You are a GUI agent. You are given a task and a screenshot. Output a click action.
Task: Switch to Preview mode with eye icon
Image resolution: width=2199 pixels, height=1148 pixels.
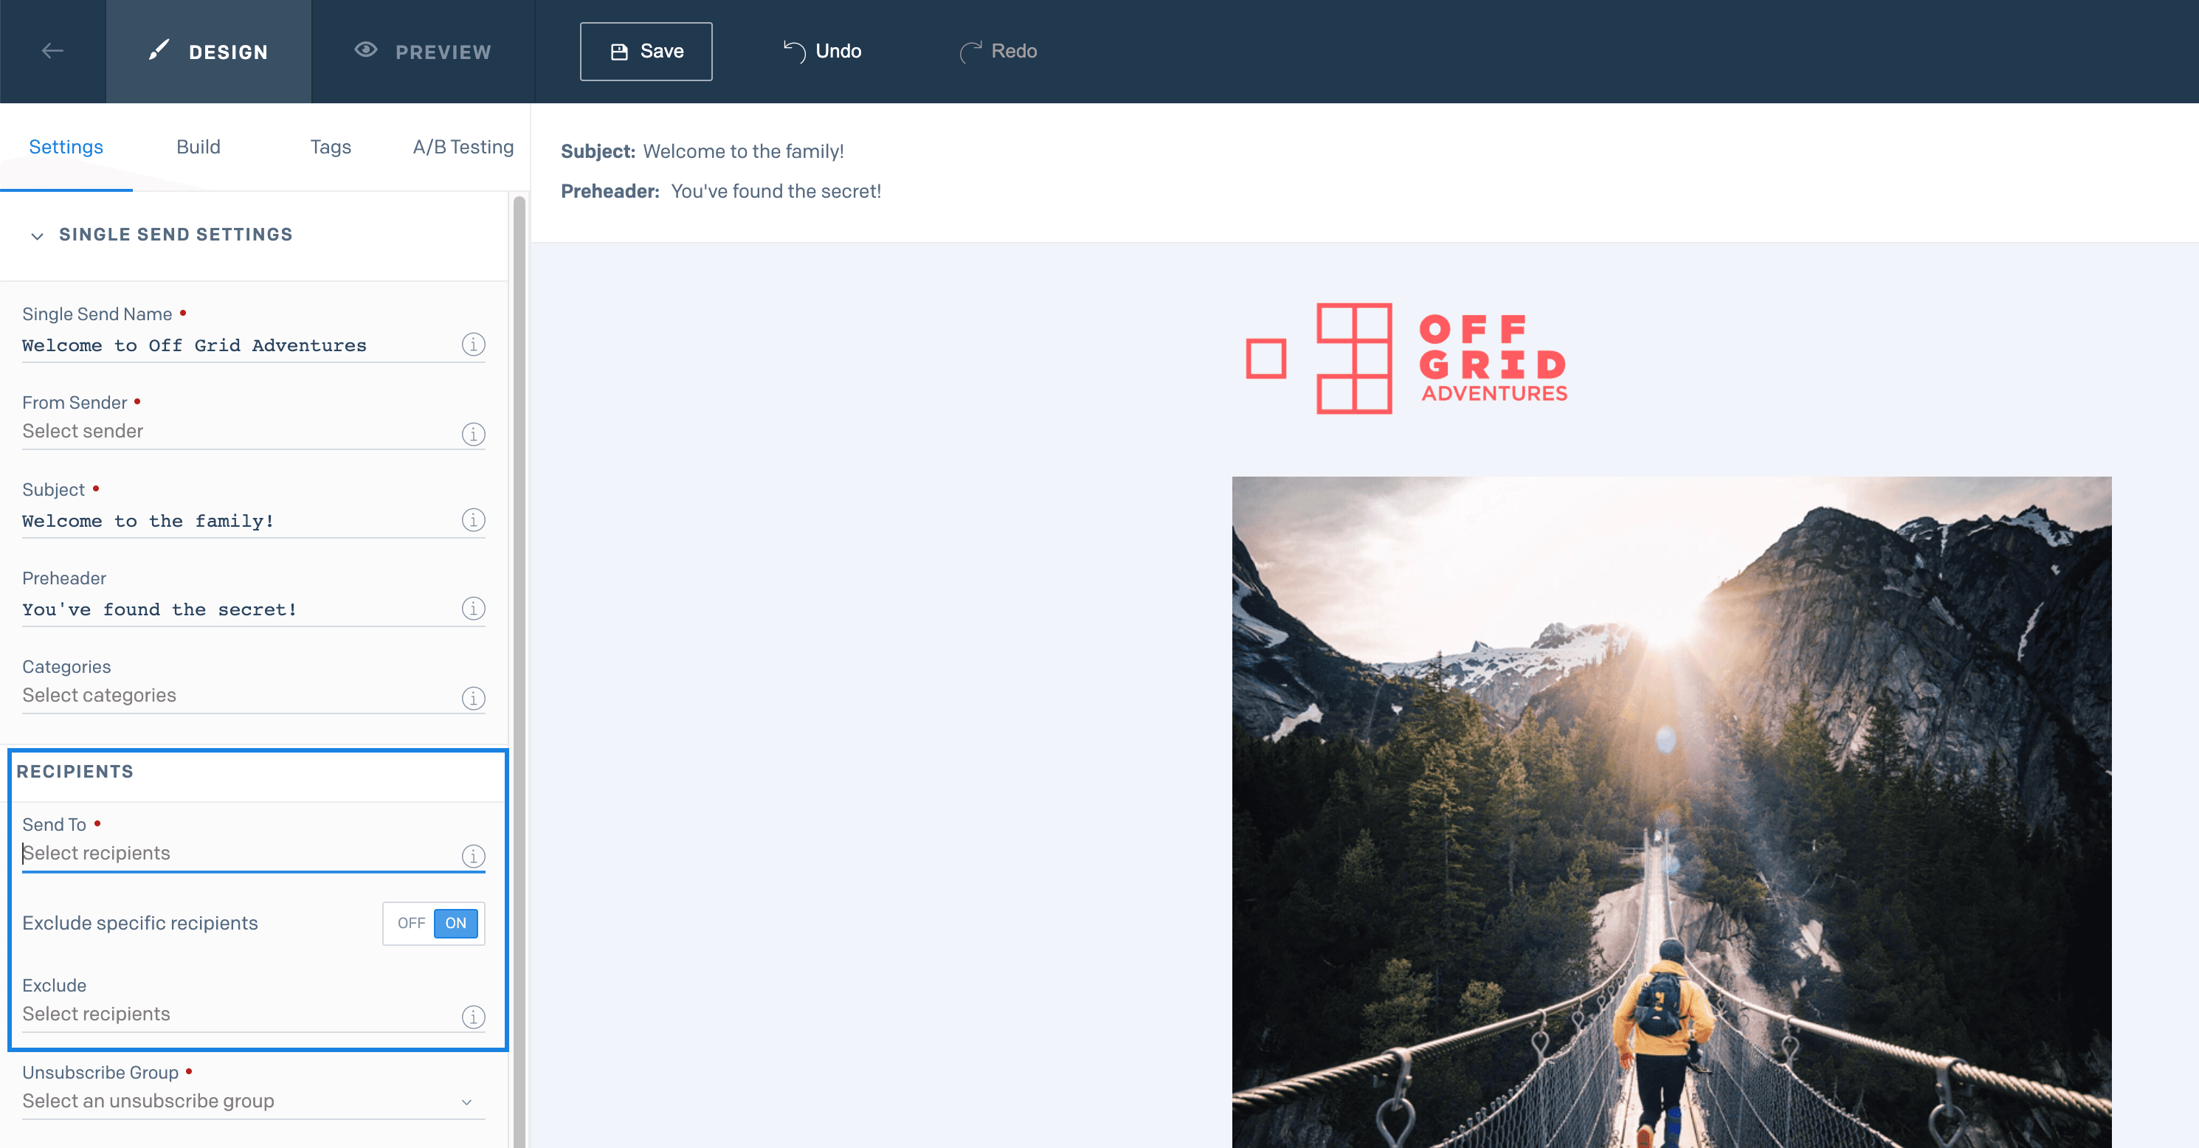(x=423, y=51)
